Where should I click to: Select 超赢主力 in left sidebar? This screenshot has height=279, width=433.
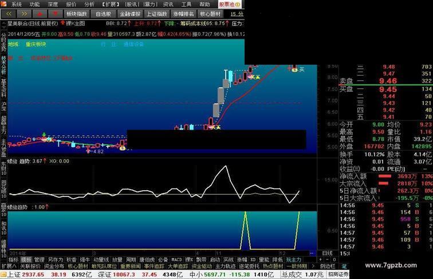[3, 125]
